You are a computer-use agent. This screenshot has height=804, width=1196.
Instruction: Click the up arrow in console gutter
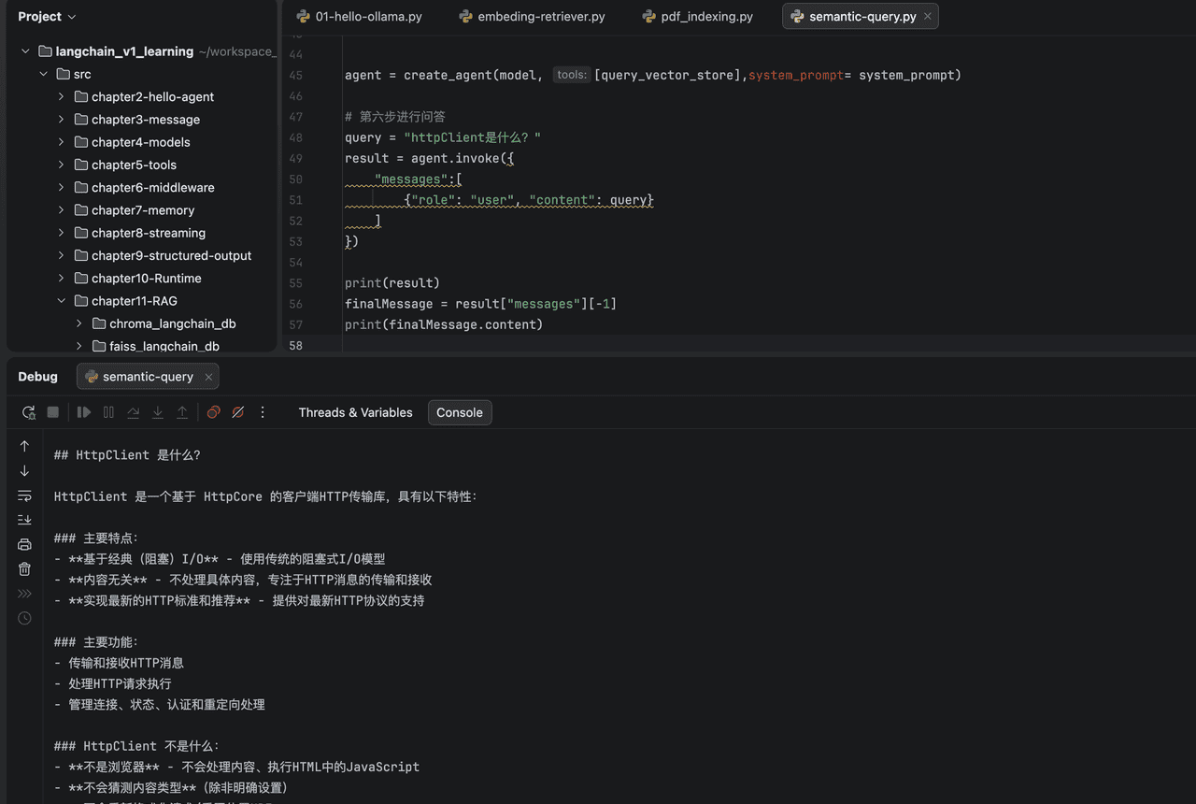click(24, 447)
